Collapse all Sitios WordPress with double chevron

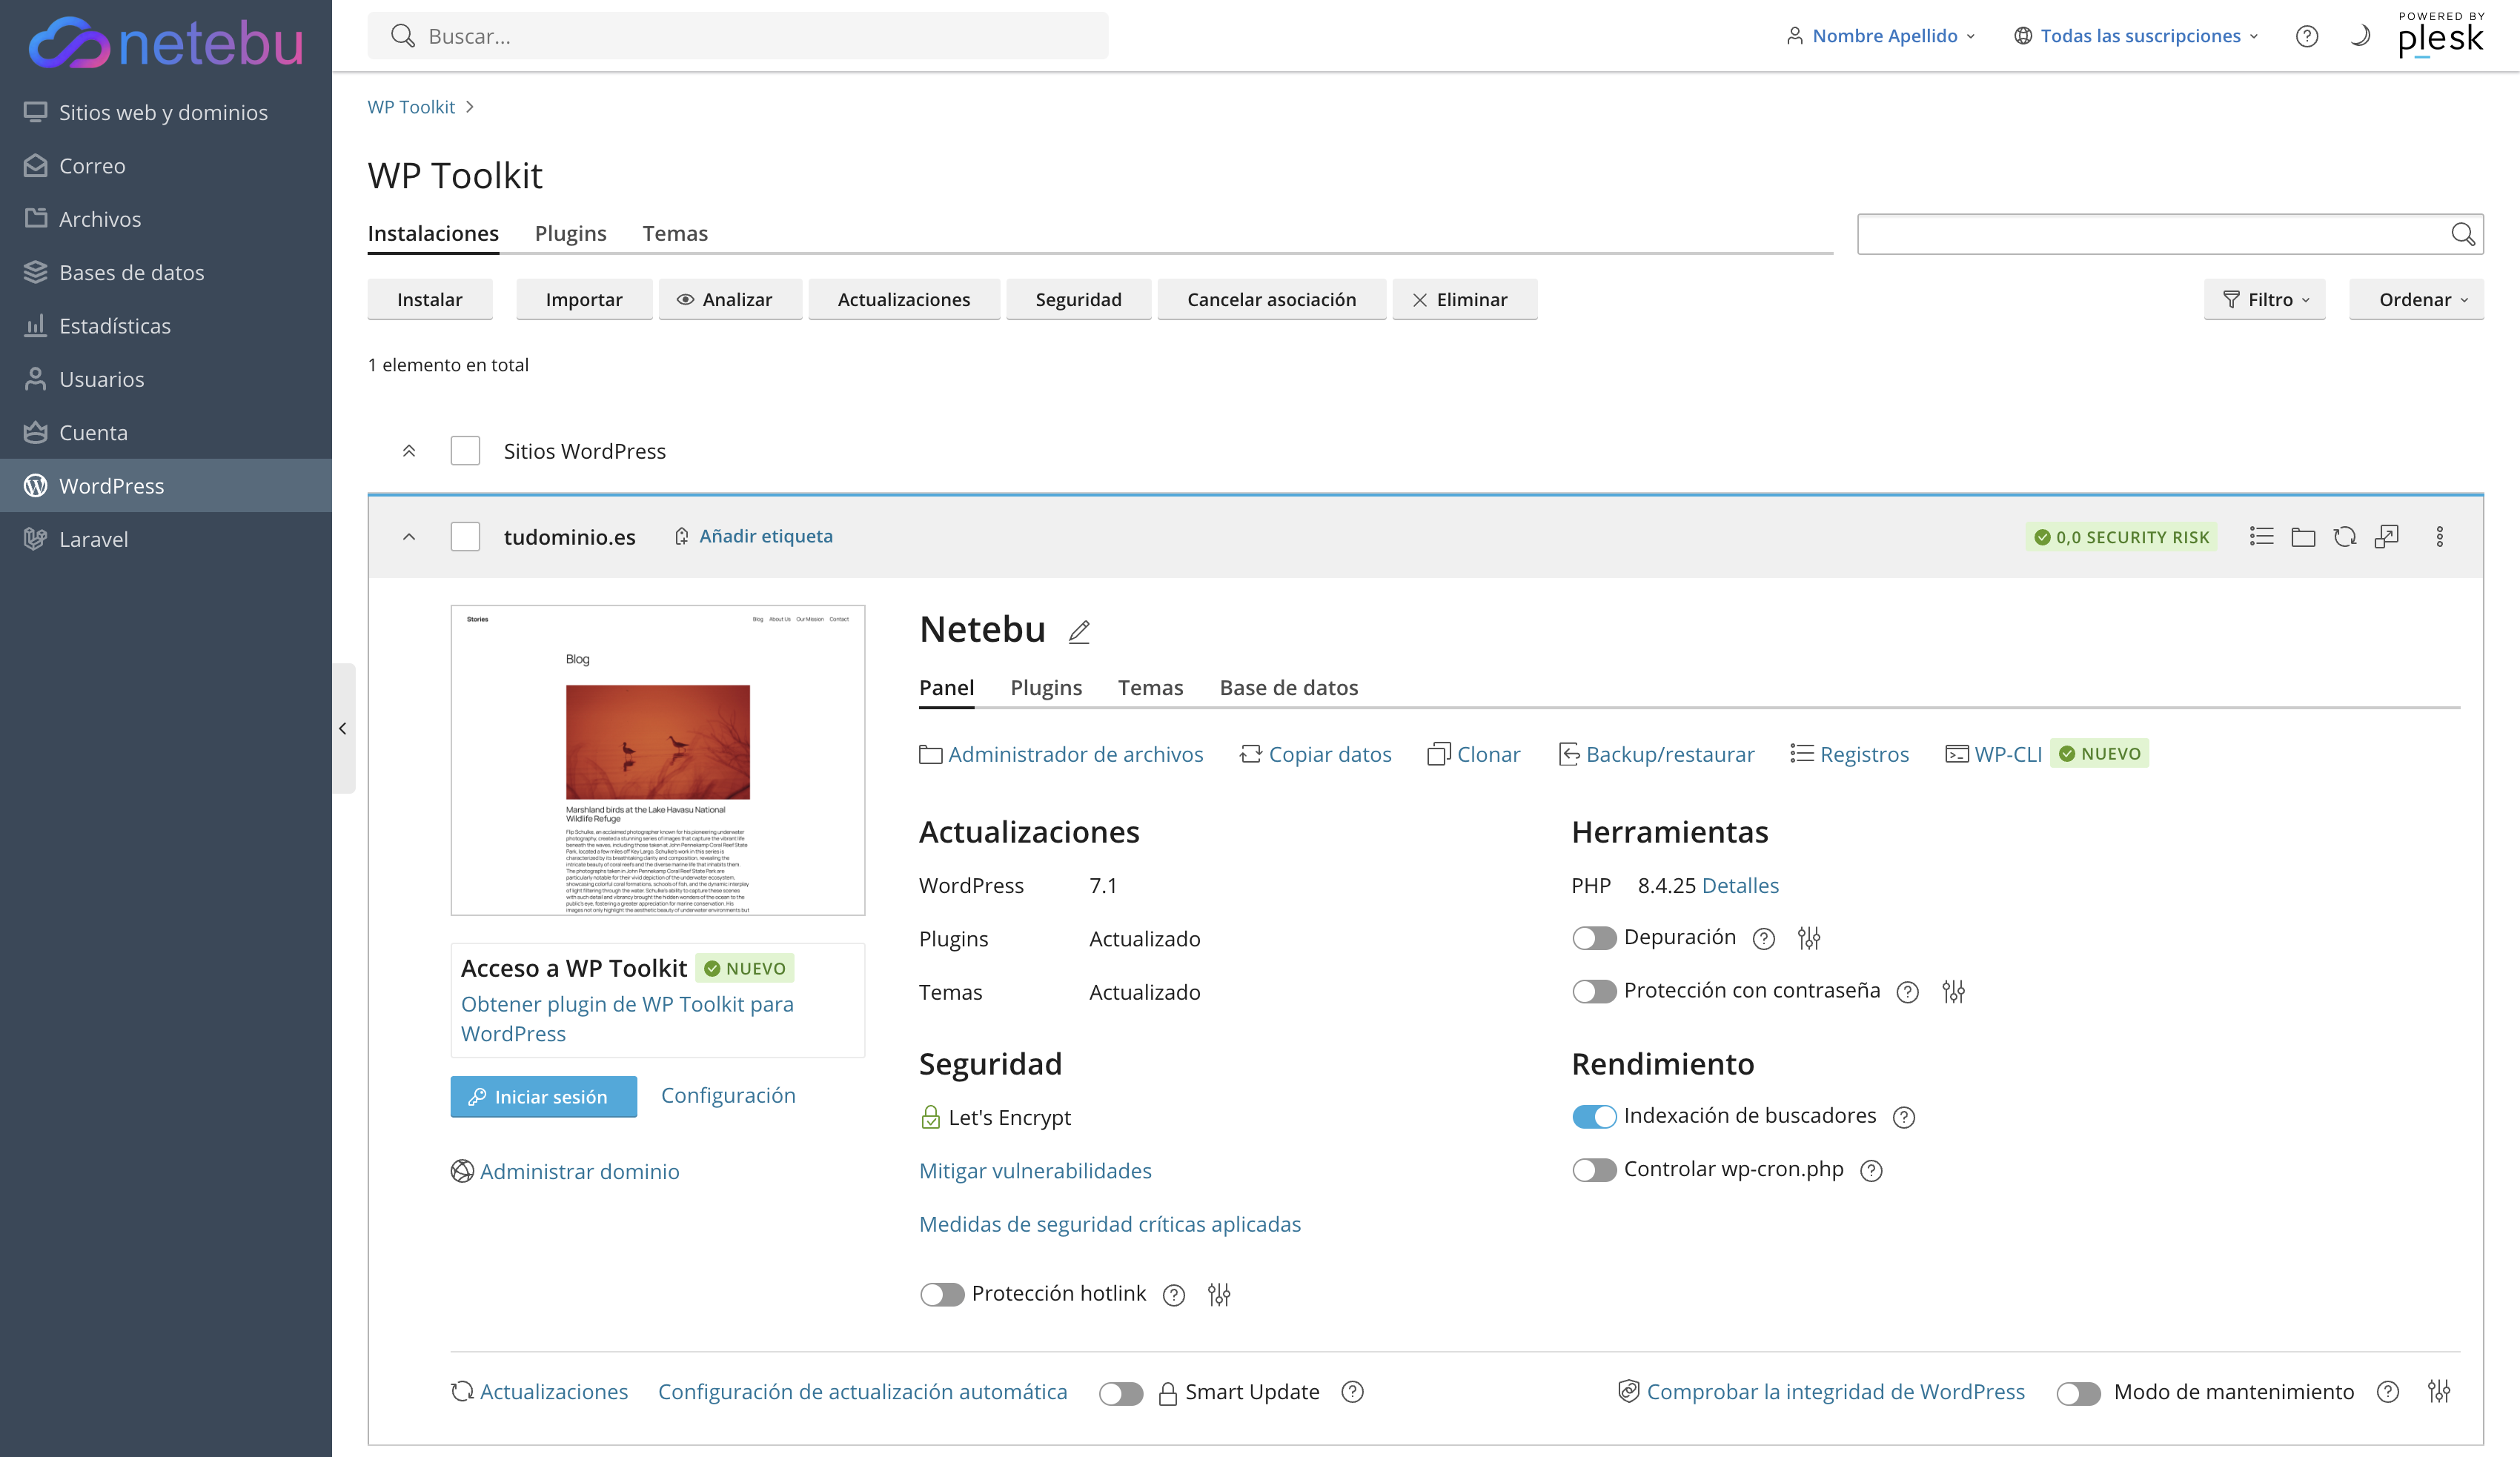point(409,451)
